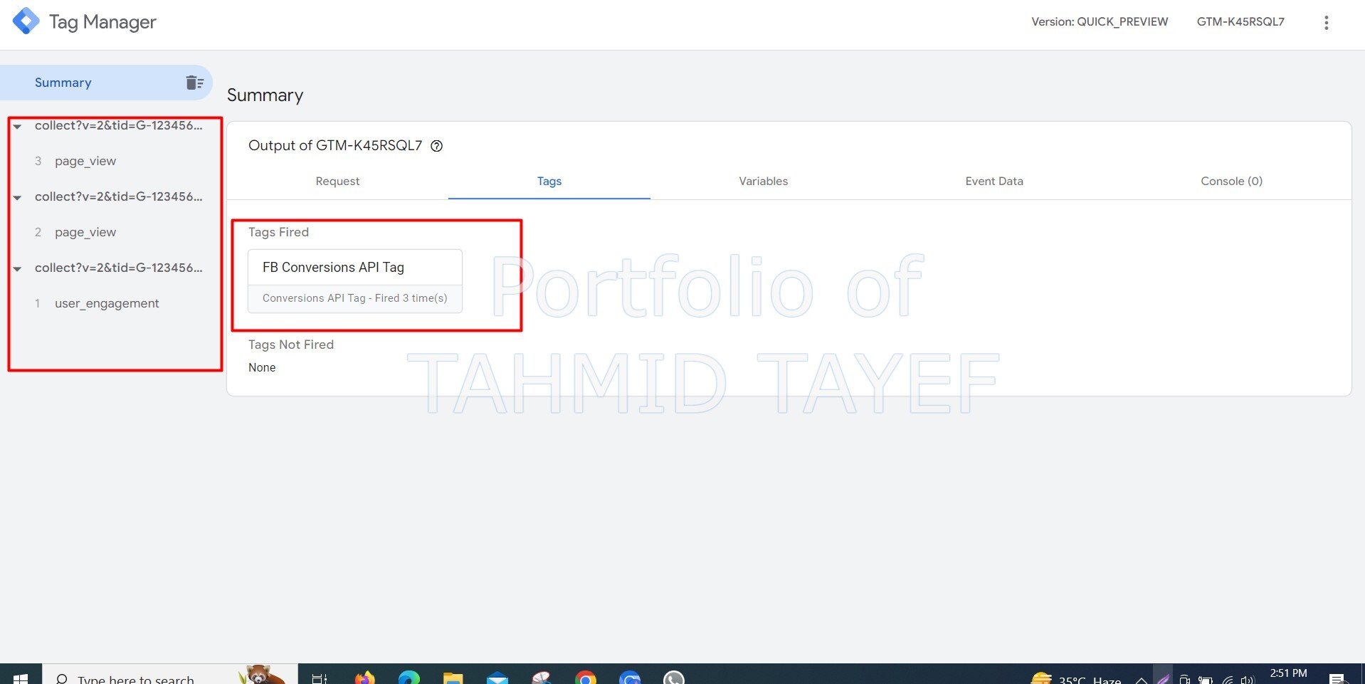This screenshot has height=684, width=1365.
Task: Switch to the Variables tab
Action: pos(762,181)
